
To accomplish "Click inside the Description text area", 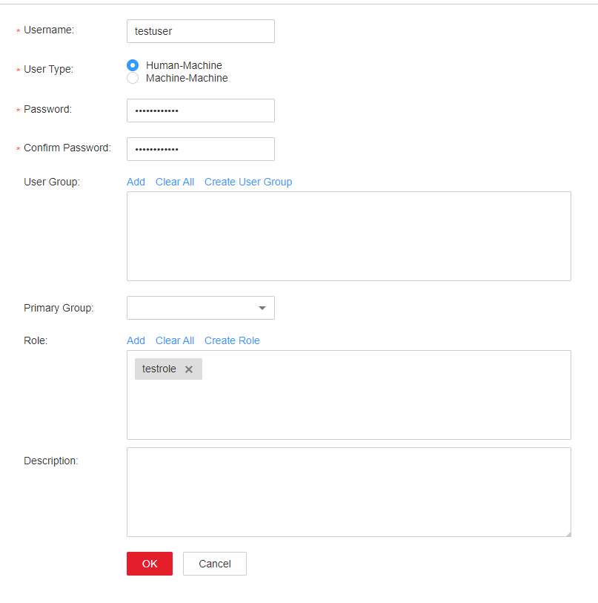I will (349, 492).
